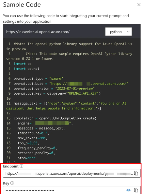
Task: Click the max_tokens=800 line
Action: 32,138
